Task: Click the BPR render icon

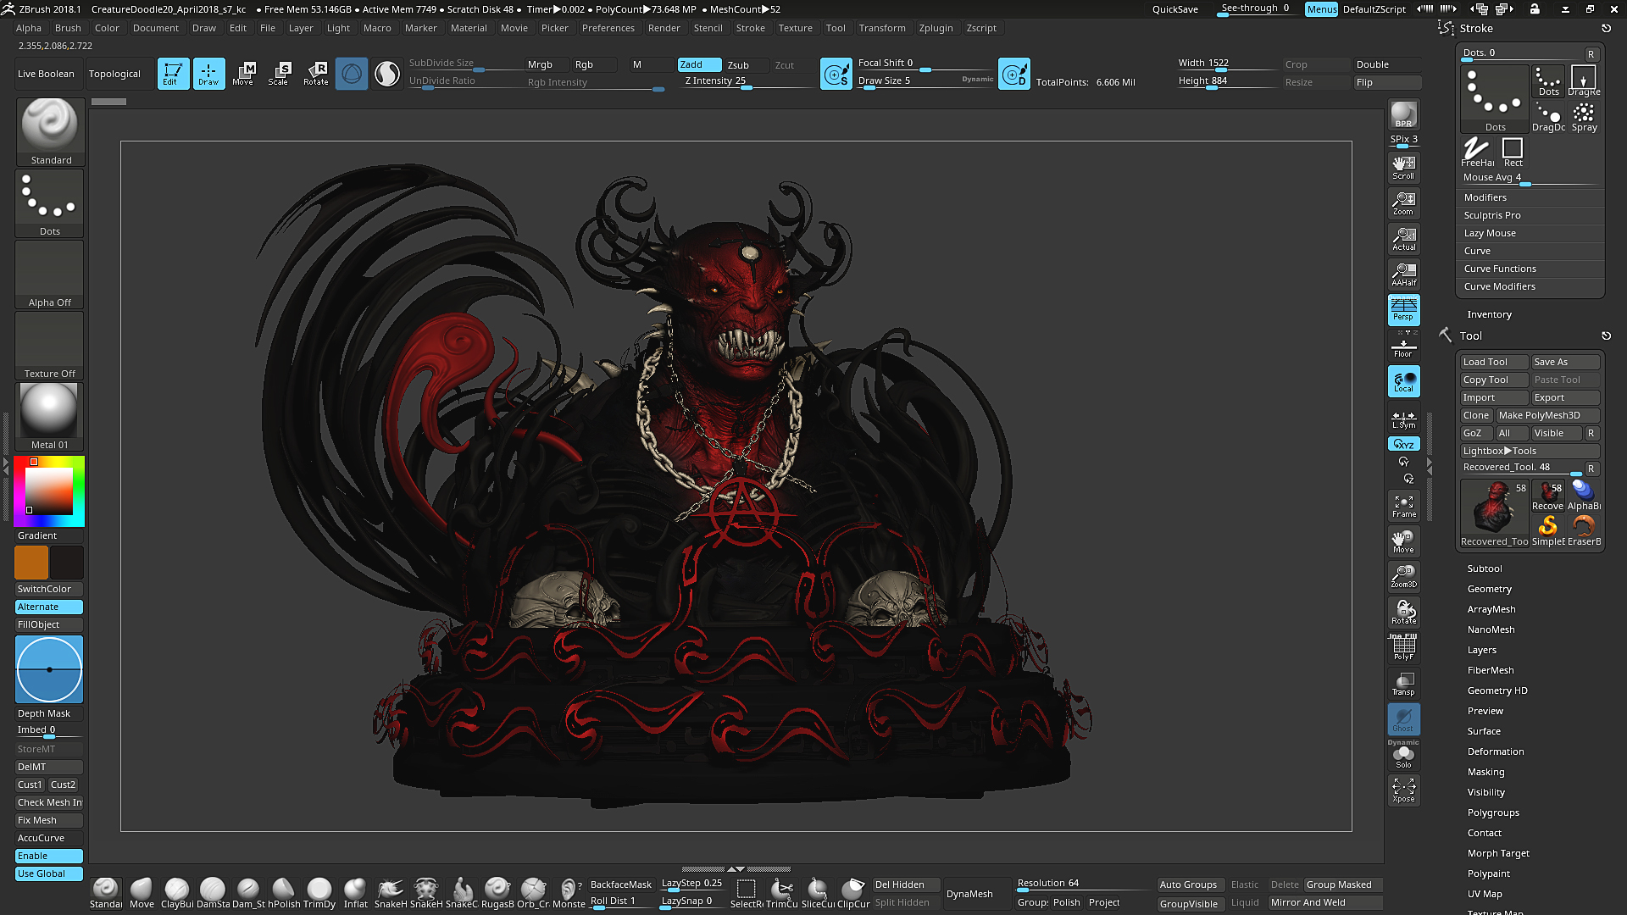Action: click(x=1403, y=114)
